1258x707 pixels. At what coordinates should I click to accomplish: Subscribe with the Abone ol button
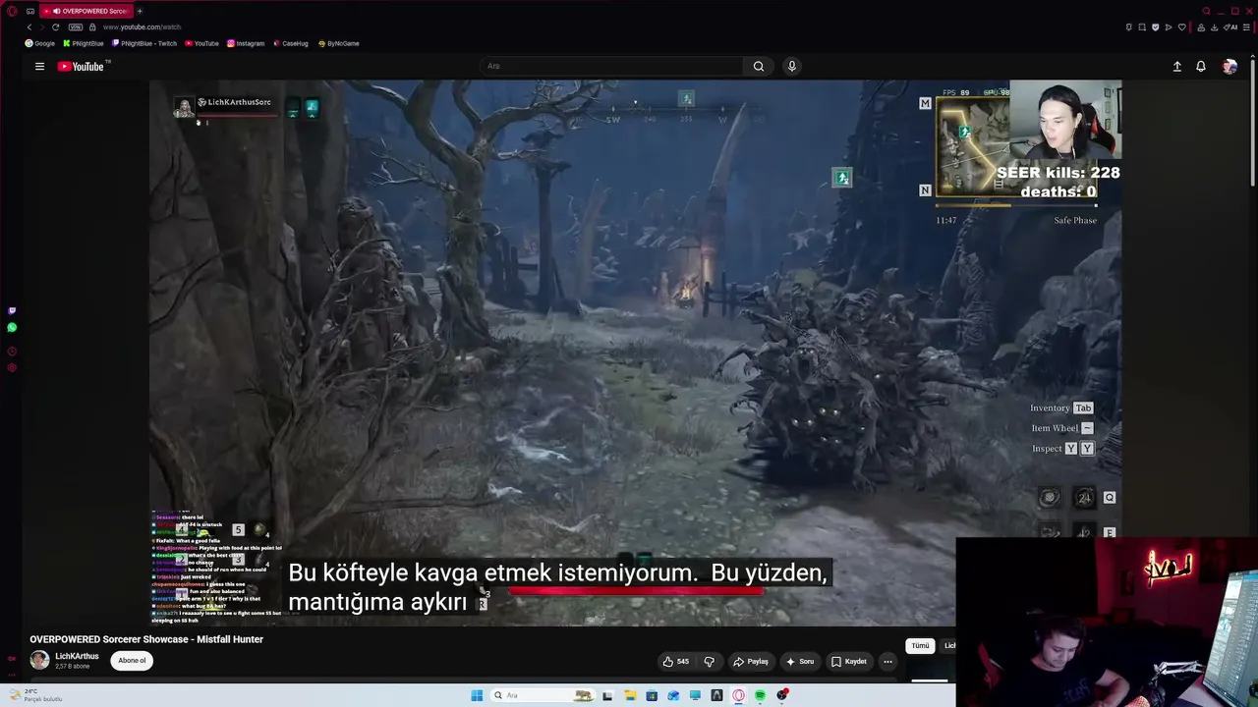point(132,660)
